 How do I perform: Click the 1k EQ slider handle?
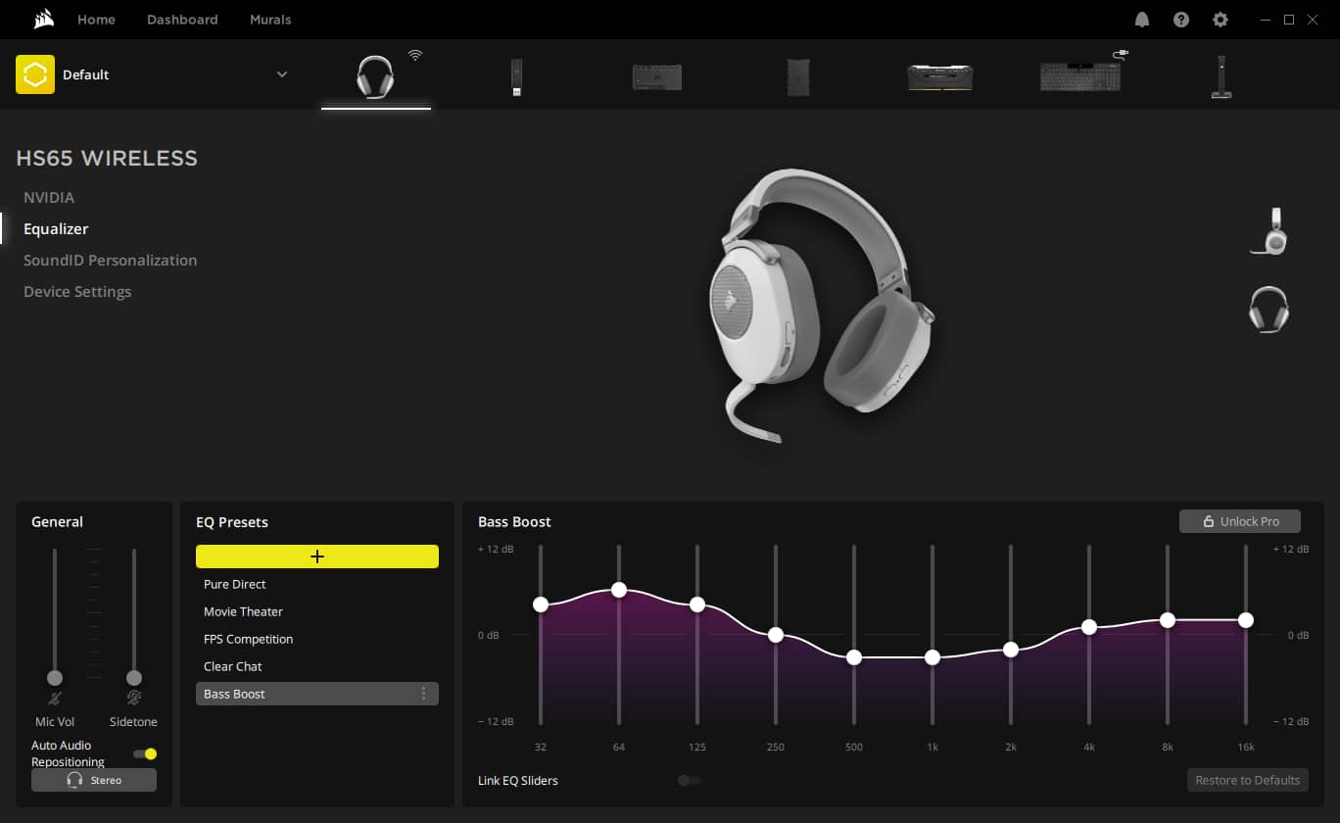(932, 657)
